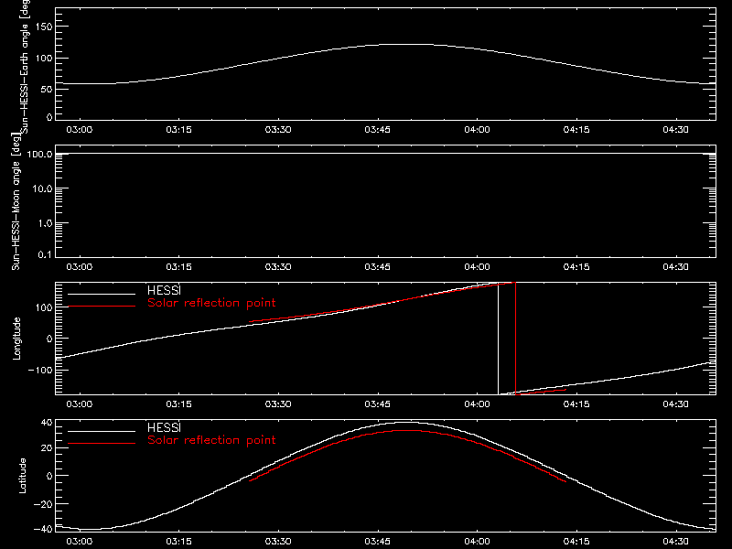Click red legend line sample in Longitude plot
Viewport: 732px width, 549px height.
(x=102, y=307)
